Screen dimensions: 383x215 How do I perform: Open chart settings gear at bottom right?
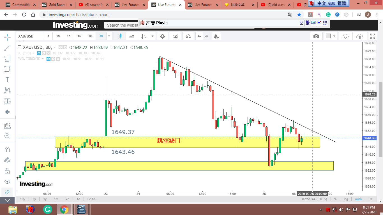(x=371, y=199)
